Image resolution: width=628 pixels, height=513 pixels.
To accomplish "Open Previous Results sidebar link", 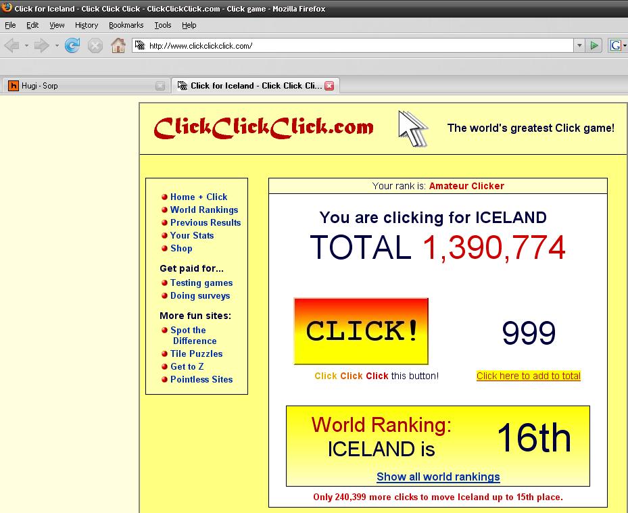I will click(206, 222).
